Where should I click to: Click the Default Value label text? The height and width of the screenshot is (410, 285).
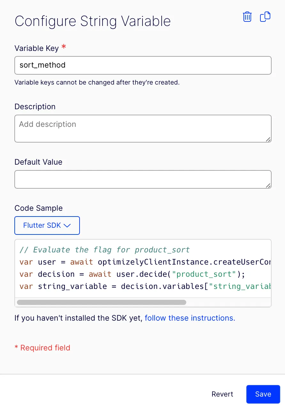pyautogui.click(x=38, y=162)
